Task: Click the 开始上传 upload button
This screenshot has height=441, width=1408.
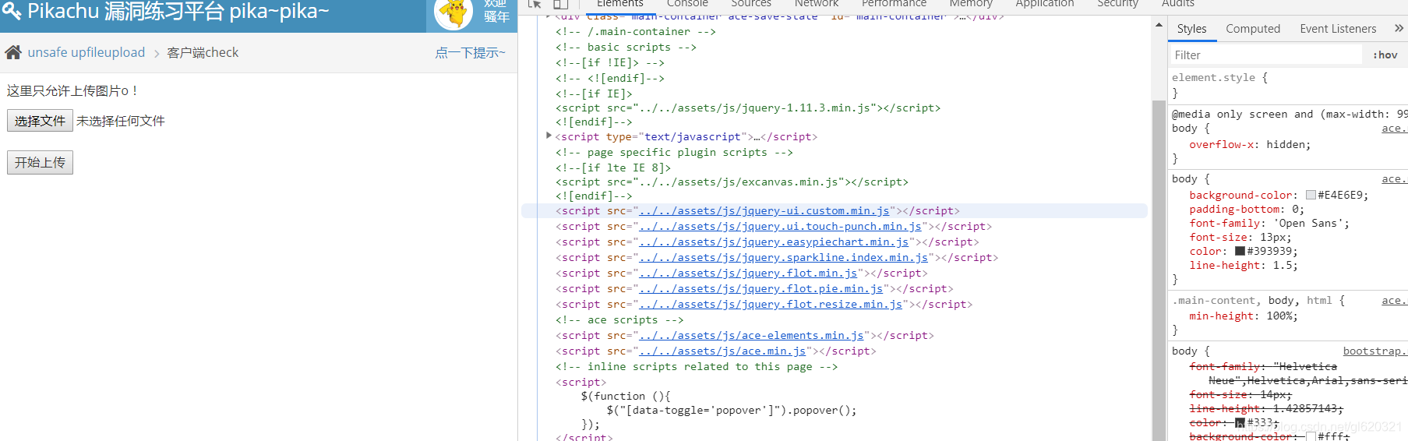Action: coord(40,162)
